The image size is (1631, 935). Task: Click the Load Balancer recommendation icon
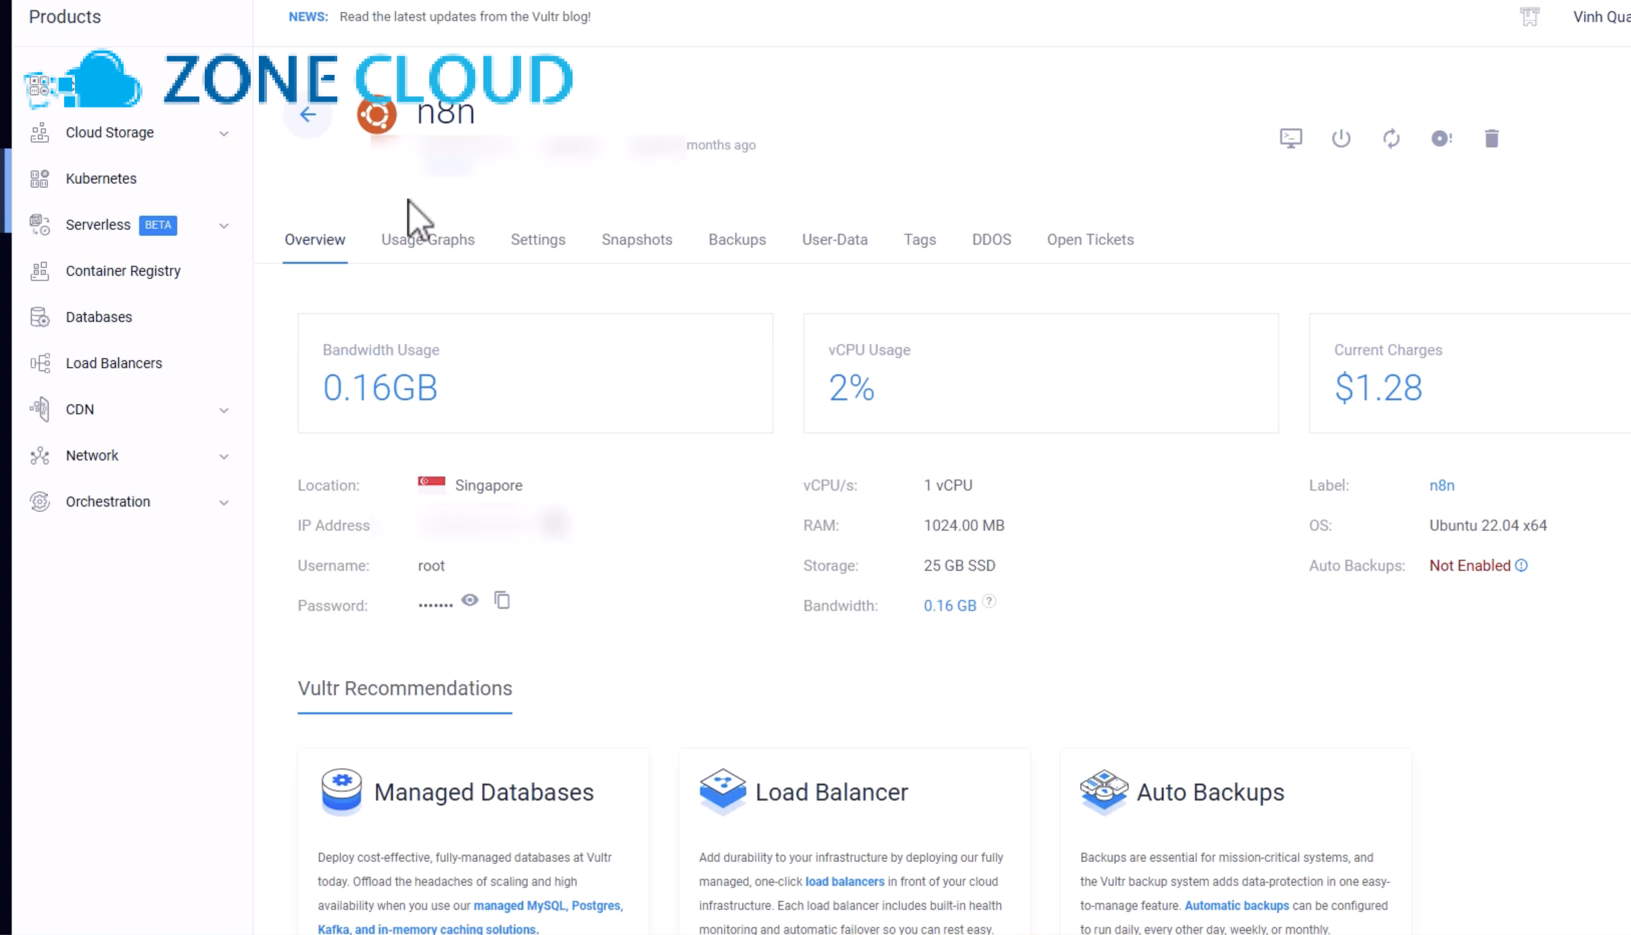(723, 792)
